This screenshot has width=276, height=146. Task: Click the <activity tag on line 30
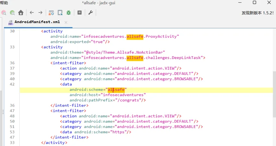[52, 31]
